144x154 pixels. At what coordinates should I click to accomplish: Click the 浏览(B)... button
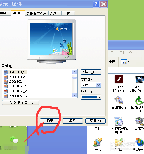pyautogui.click(x=91, y=72)
